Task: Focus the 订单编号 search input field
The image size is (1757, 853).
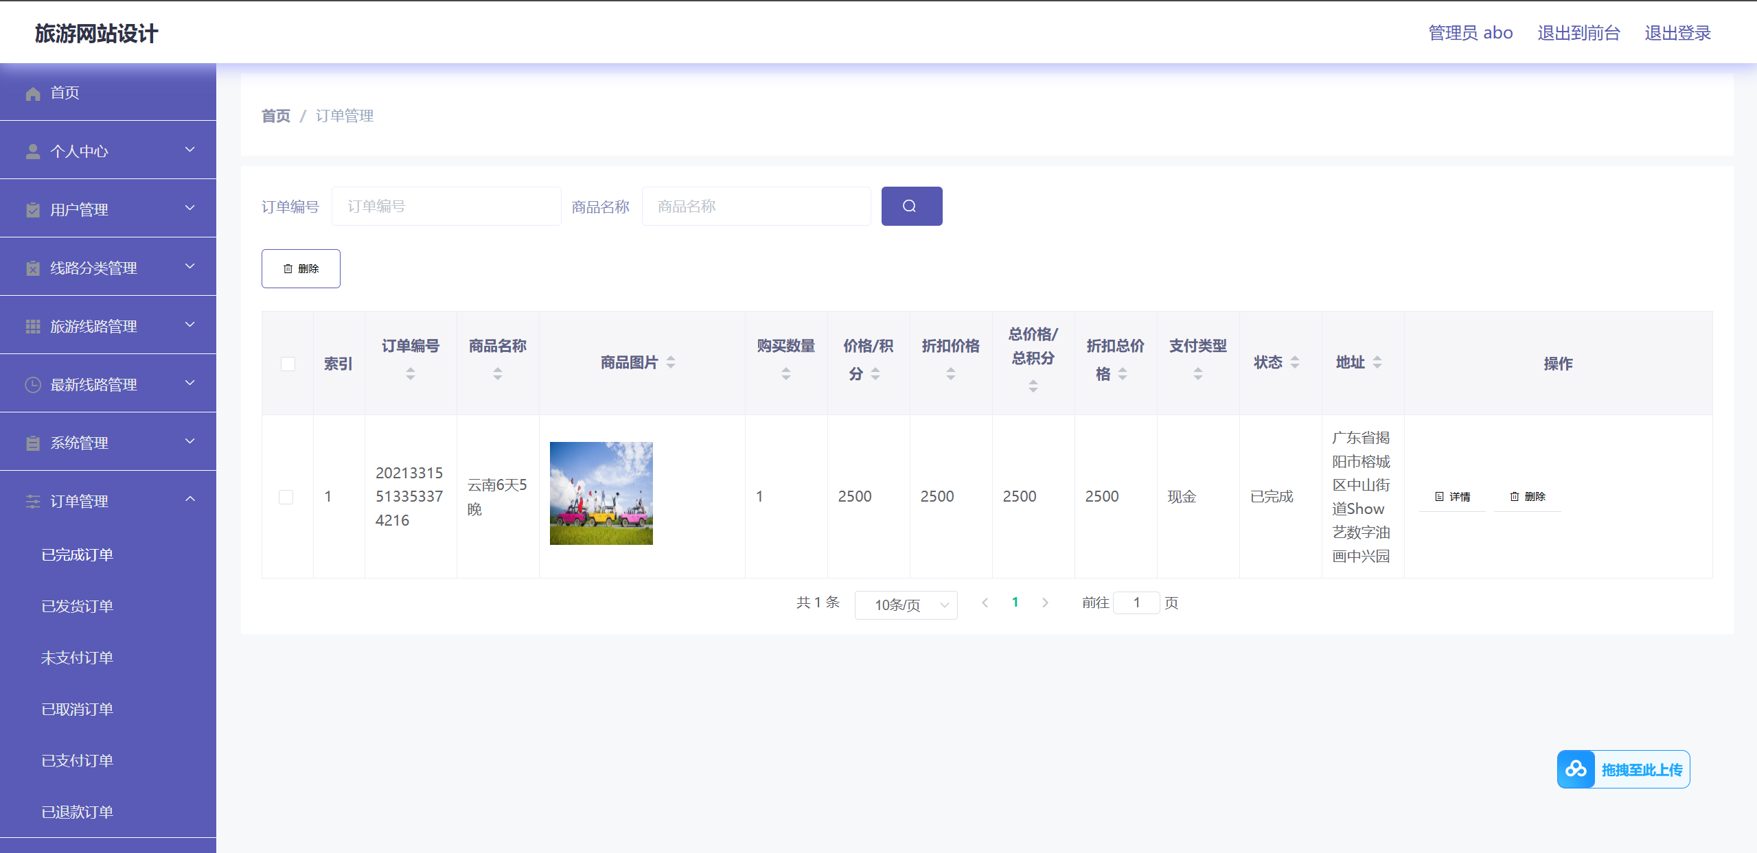Action: point(446,206)
